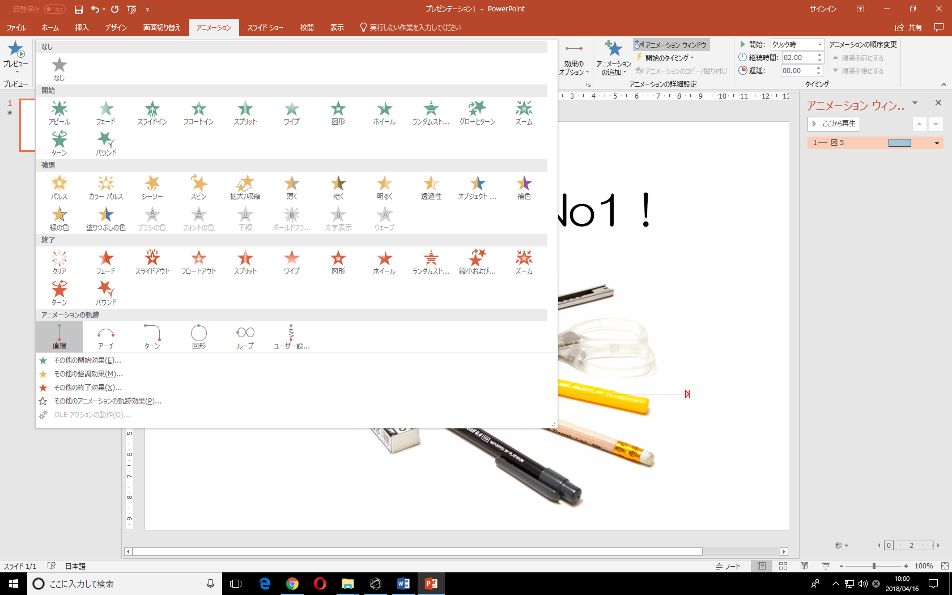Select the アピール entrance animation

point(59,112)
